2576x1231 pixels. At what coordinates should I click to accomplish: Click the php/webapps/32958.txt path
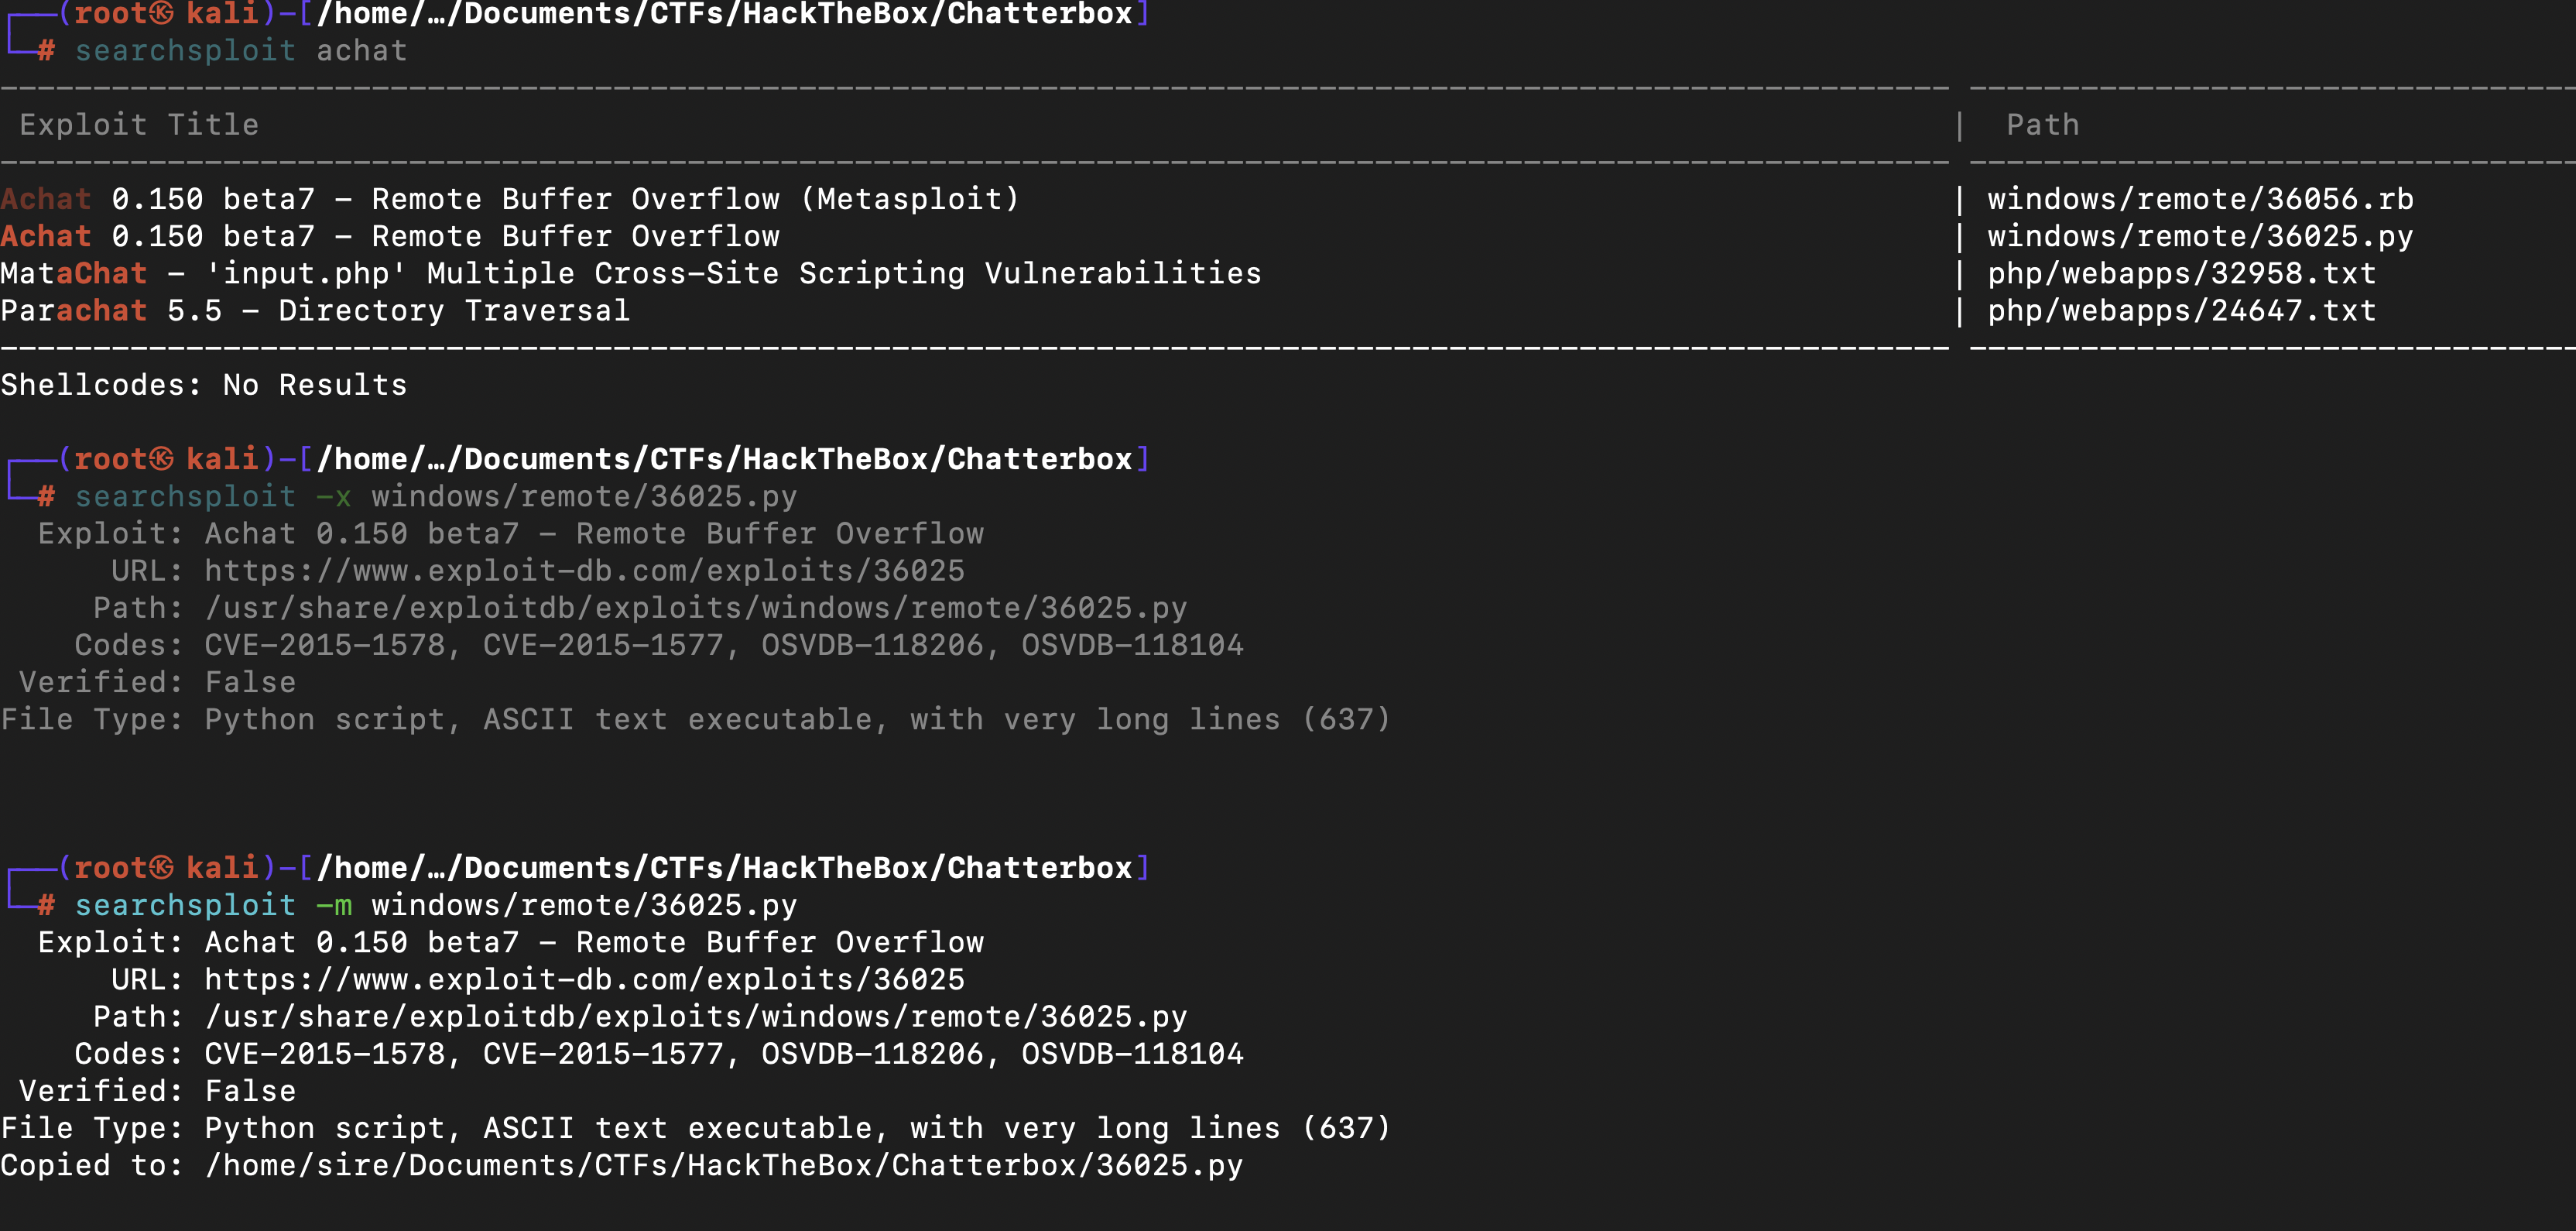pos(2181,273)
